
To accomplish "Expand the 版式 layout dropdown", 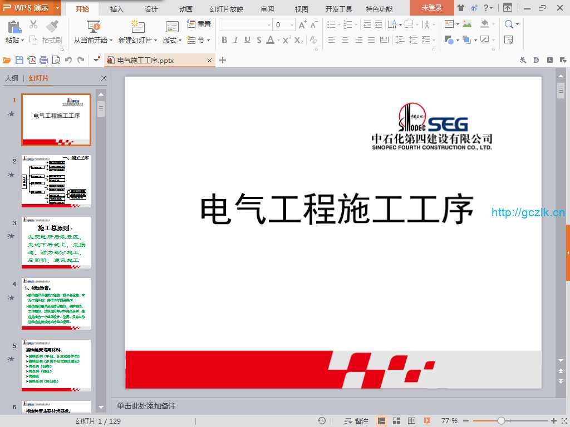I will (x=173, y=40).
